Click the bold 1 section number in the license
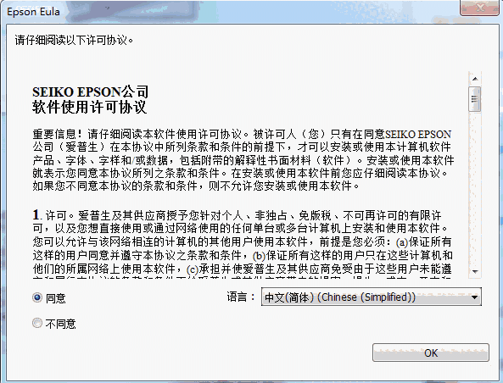Screen dimensions: 503x383 click(36, 214)
